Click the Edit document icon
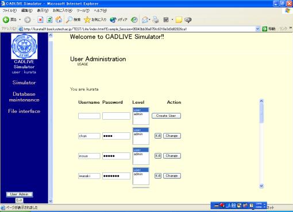This screenshot has width=293, height=212. pyautogui.click(x=166, y=19)
